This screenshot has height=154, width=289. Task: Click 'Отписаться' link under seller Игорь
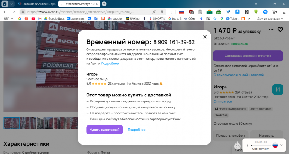223,101
